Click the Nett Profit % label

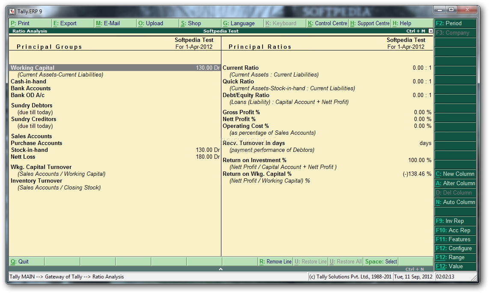point(239,119)
